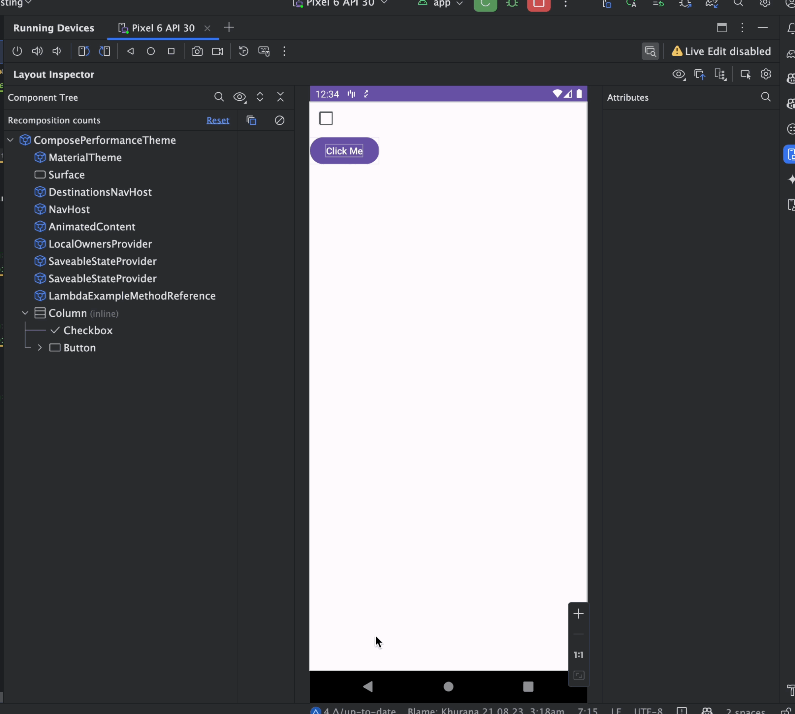Click the Reset recomposition counts link
The height and width of the screenshot is (714, 795).
218,120
